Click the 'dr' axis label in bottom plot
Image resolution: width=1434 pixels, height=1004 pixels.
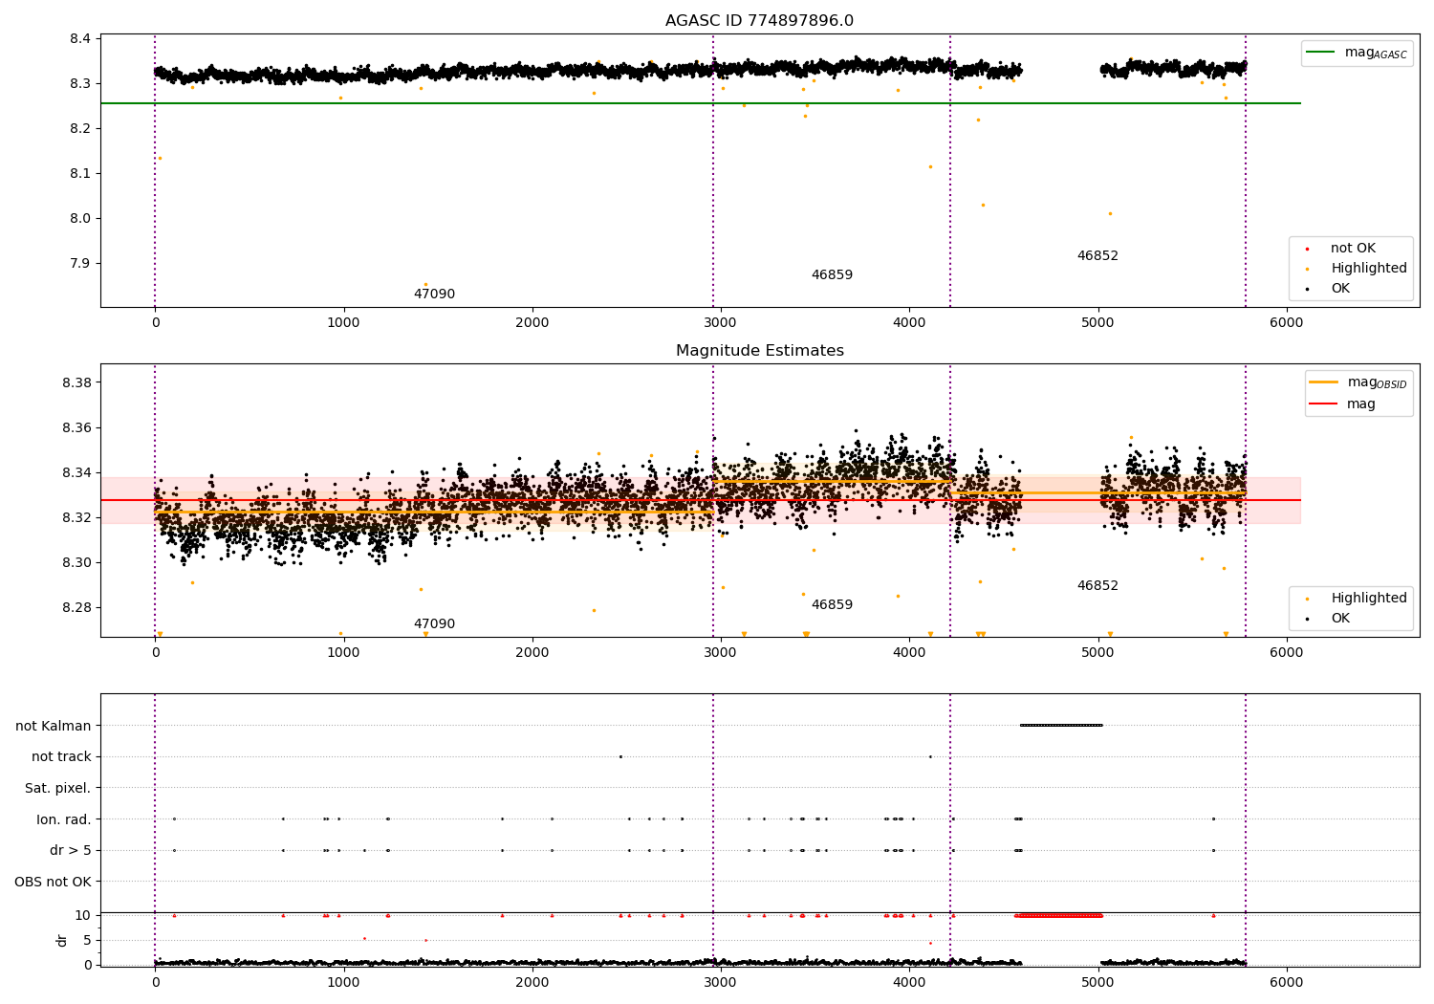pyautogui.click(x=62, y=940)
